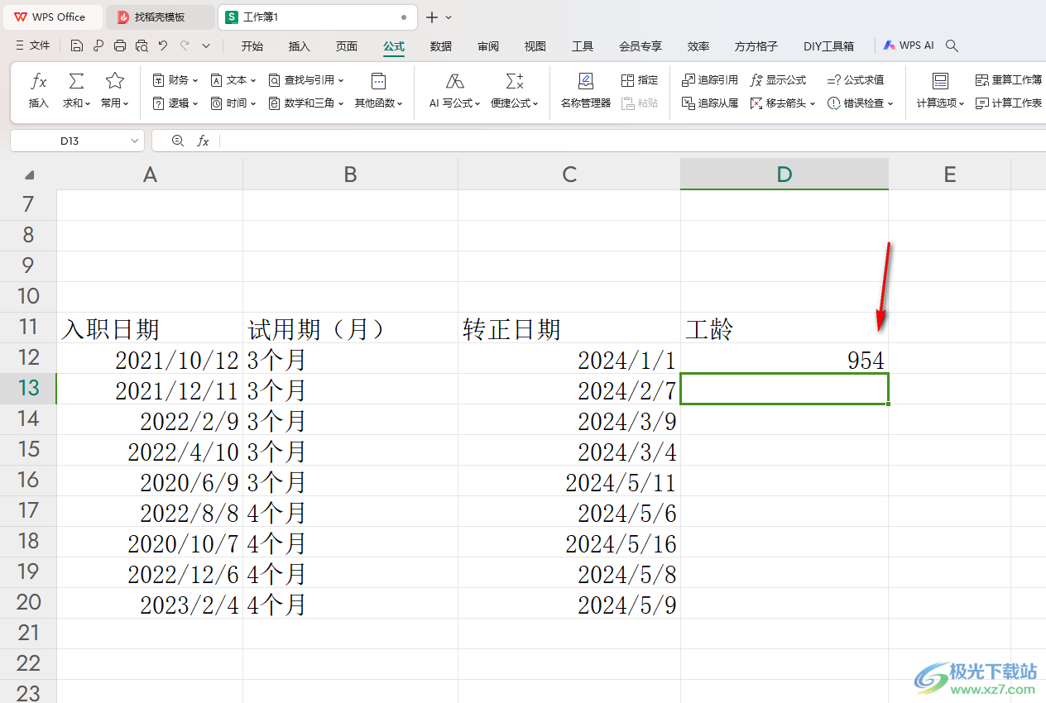Click the zoom magnifier beside formula bar
Viewport: 1046px width, 703px height.
point(177,141)
